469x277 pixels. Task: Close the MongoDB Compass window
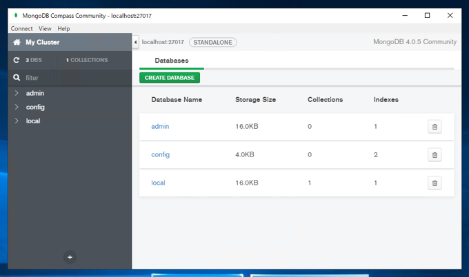pos(450,16)
